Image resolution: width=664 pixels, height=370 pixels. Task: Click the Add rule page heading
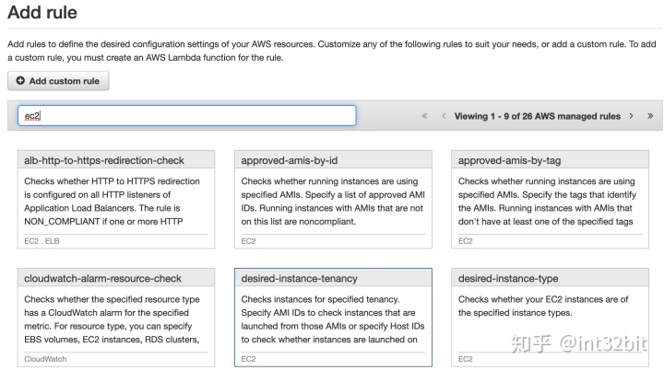point(42,12)
